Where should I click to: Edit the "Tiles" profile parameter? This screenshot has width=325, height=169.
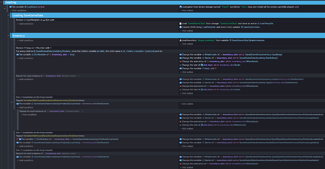tap(244, 7)
